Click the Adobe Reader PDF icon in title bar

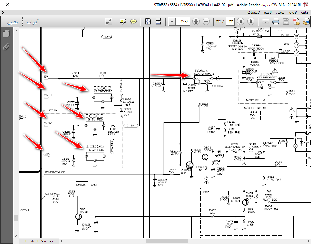click(306, 5)
